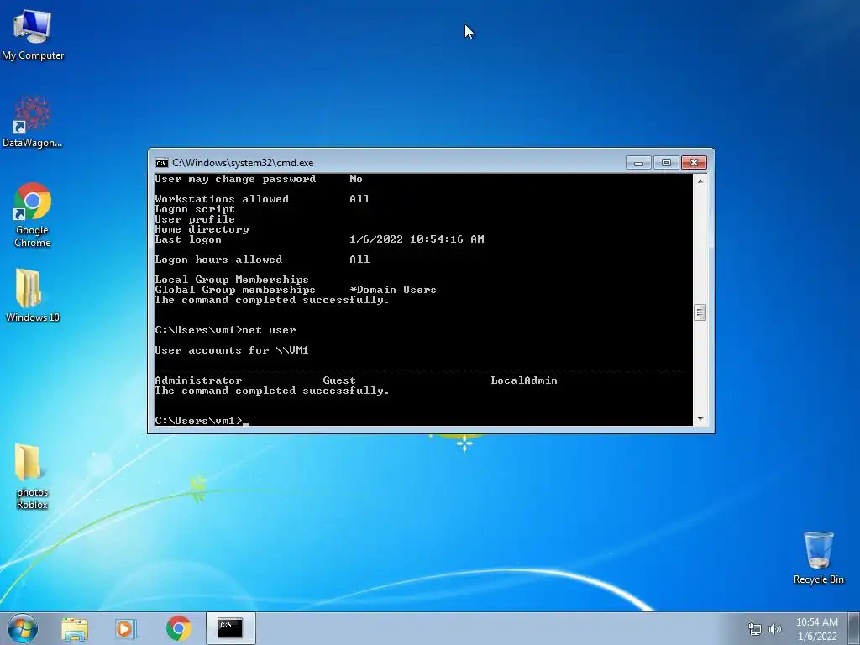Click the "User may change password" line
The height and width of the screenshot is (645, 860).
(259, 179)
